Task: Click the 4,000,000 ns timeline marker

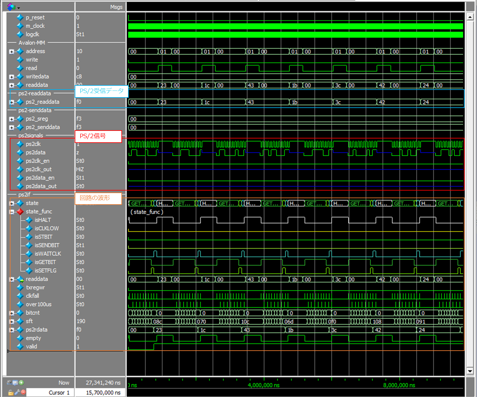Action: [263, 385]
